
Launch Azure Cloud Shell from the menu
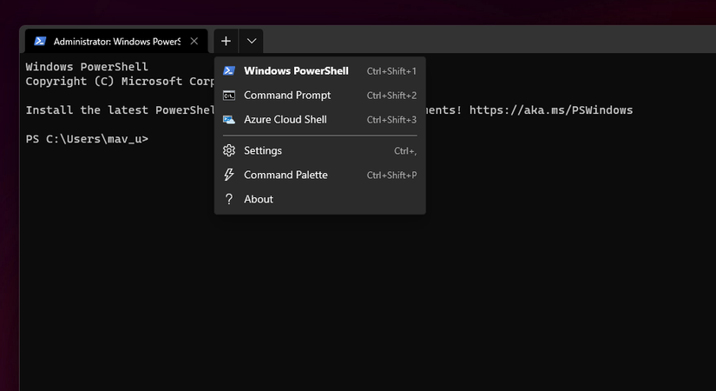point(320,119)
